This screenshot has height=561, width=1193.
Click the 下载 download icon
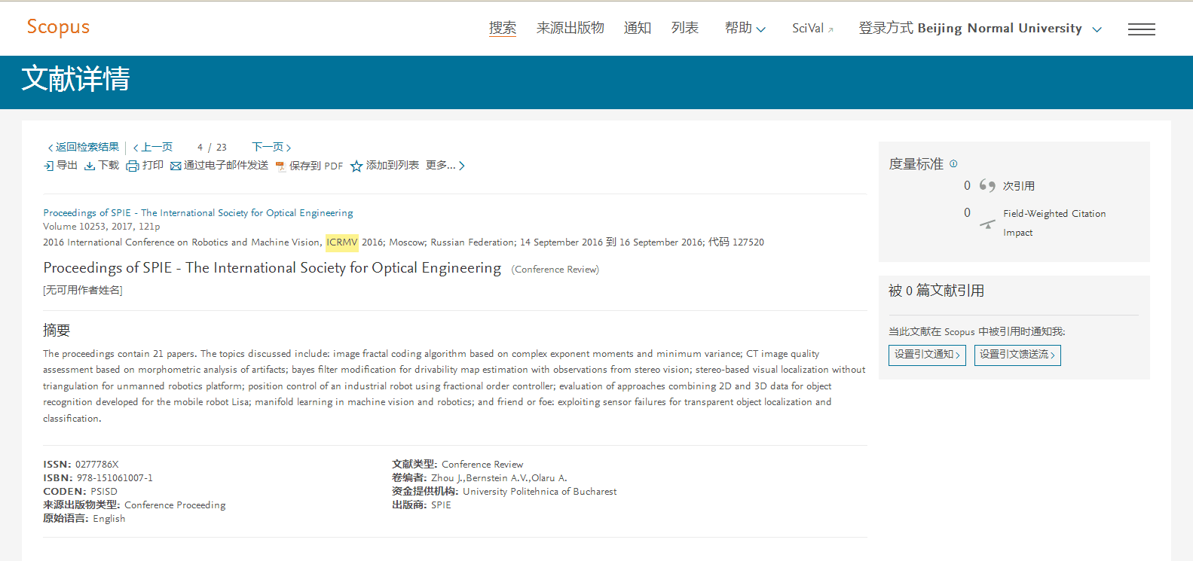click(90, 166)
